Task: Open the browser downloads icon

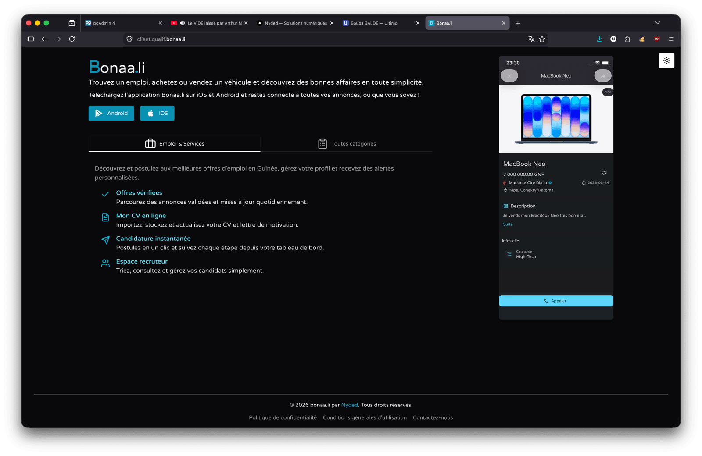Action: (599, 39)
